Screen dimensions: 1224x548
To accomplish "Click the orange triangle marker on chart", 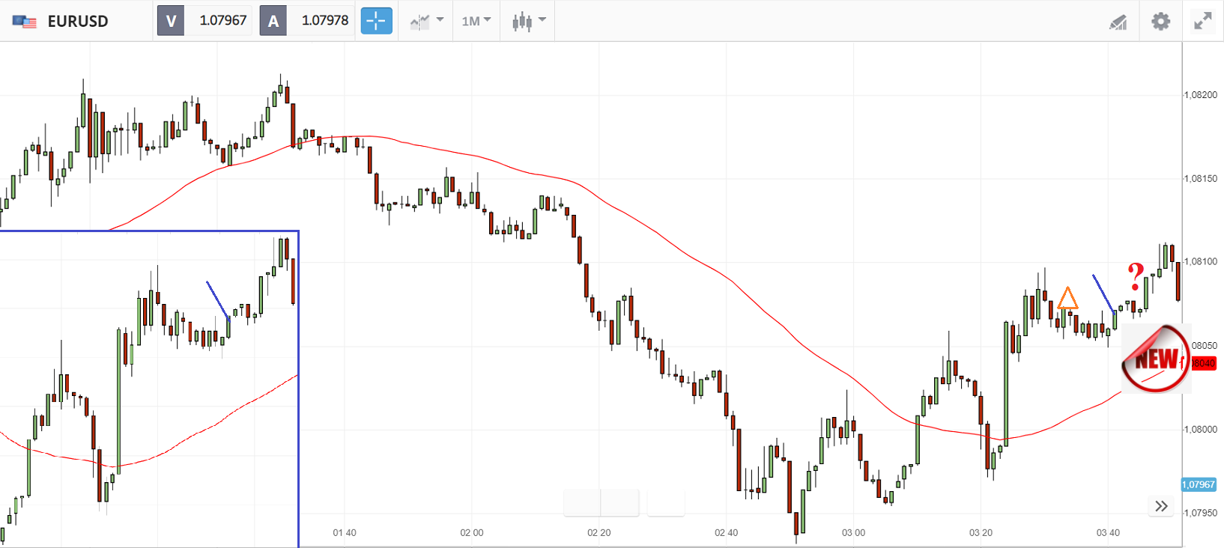I will [x=1067, y=299].
